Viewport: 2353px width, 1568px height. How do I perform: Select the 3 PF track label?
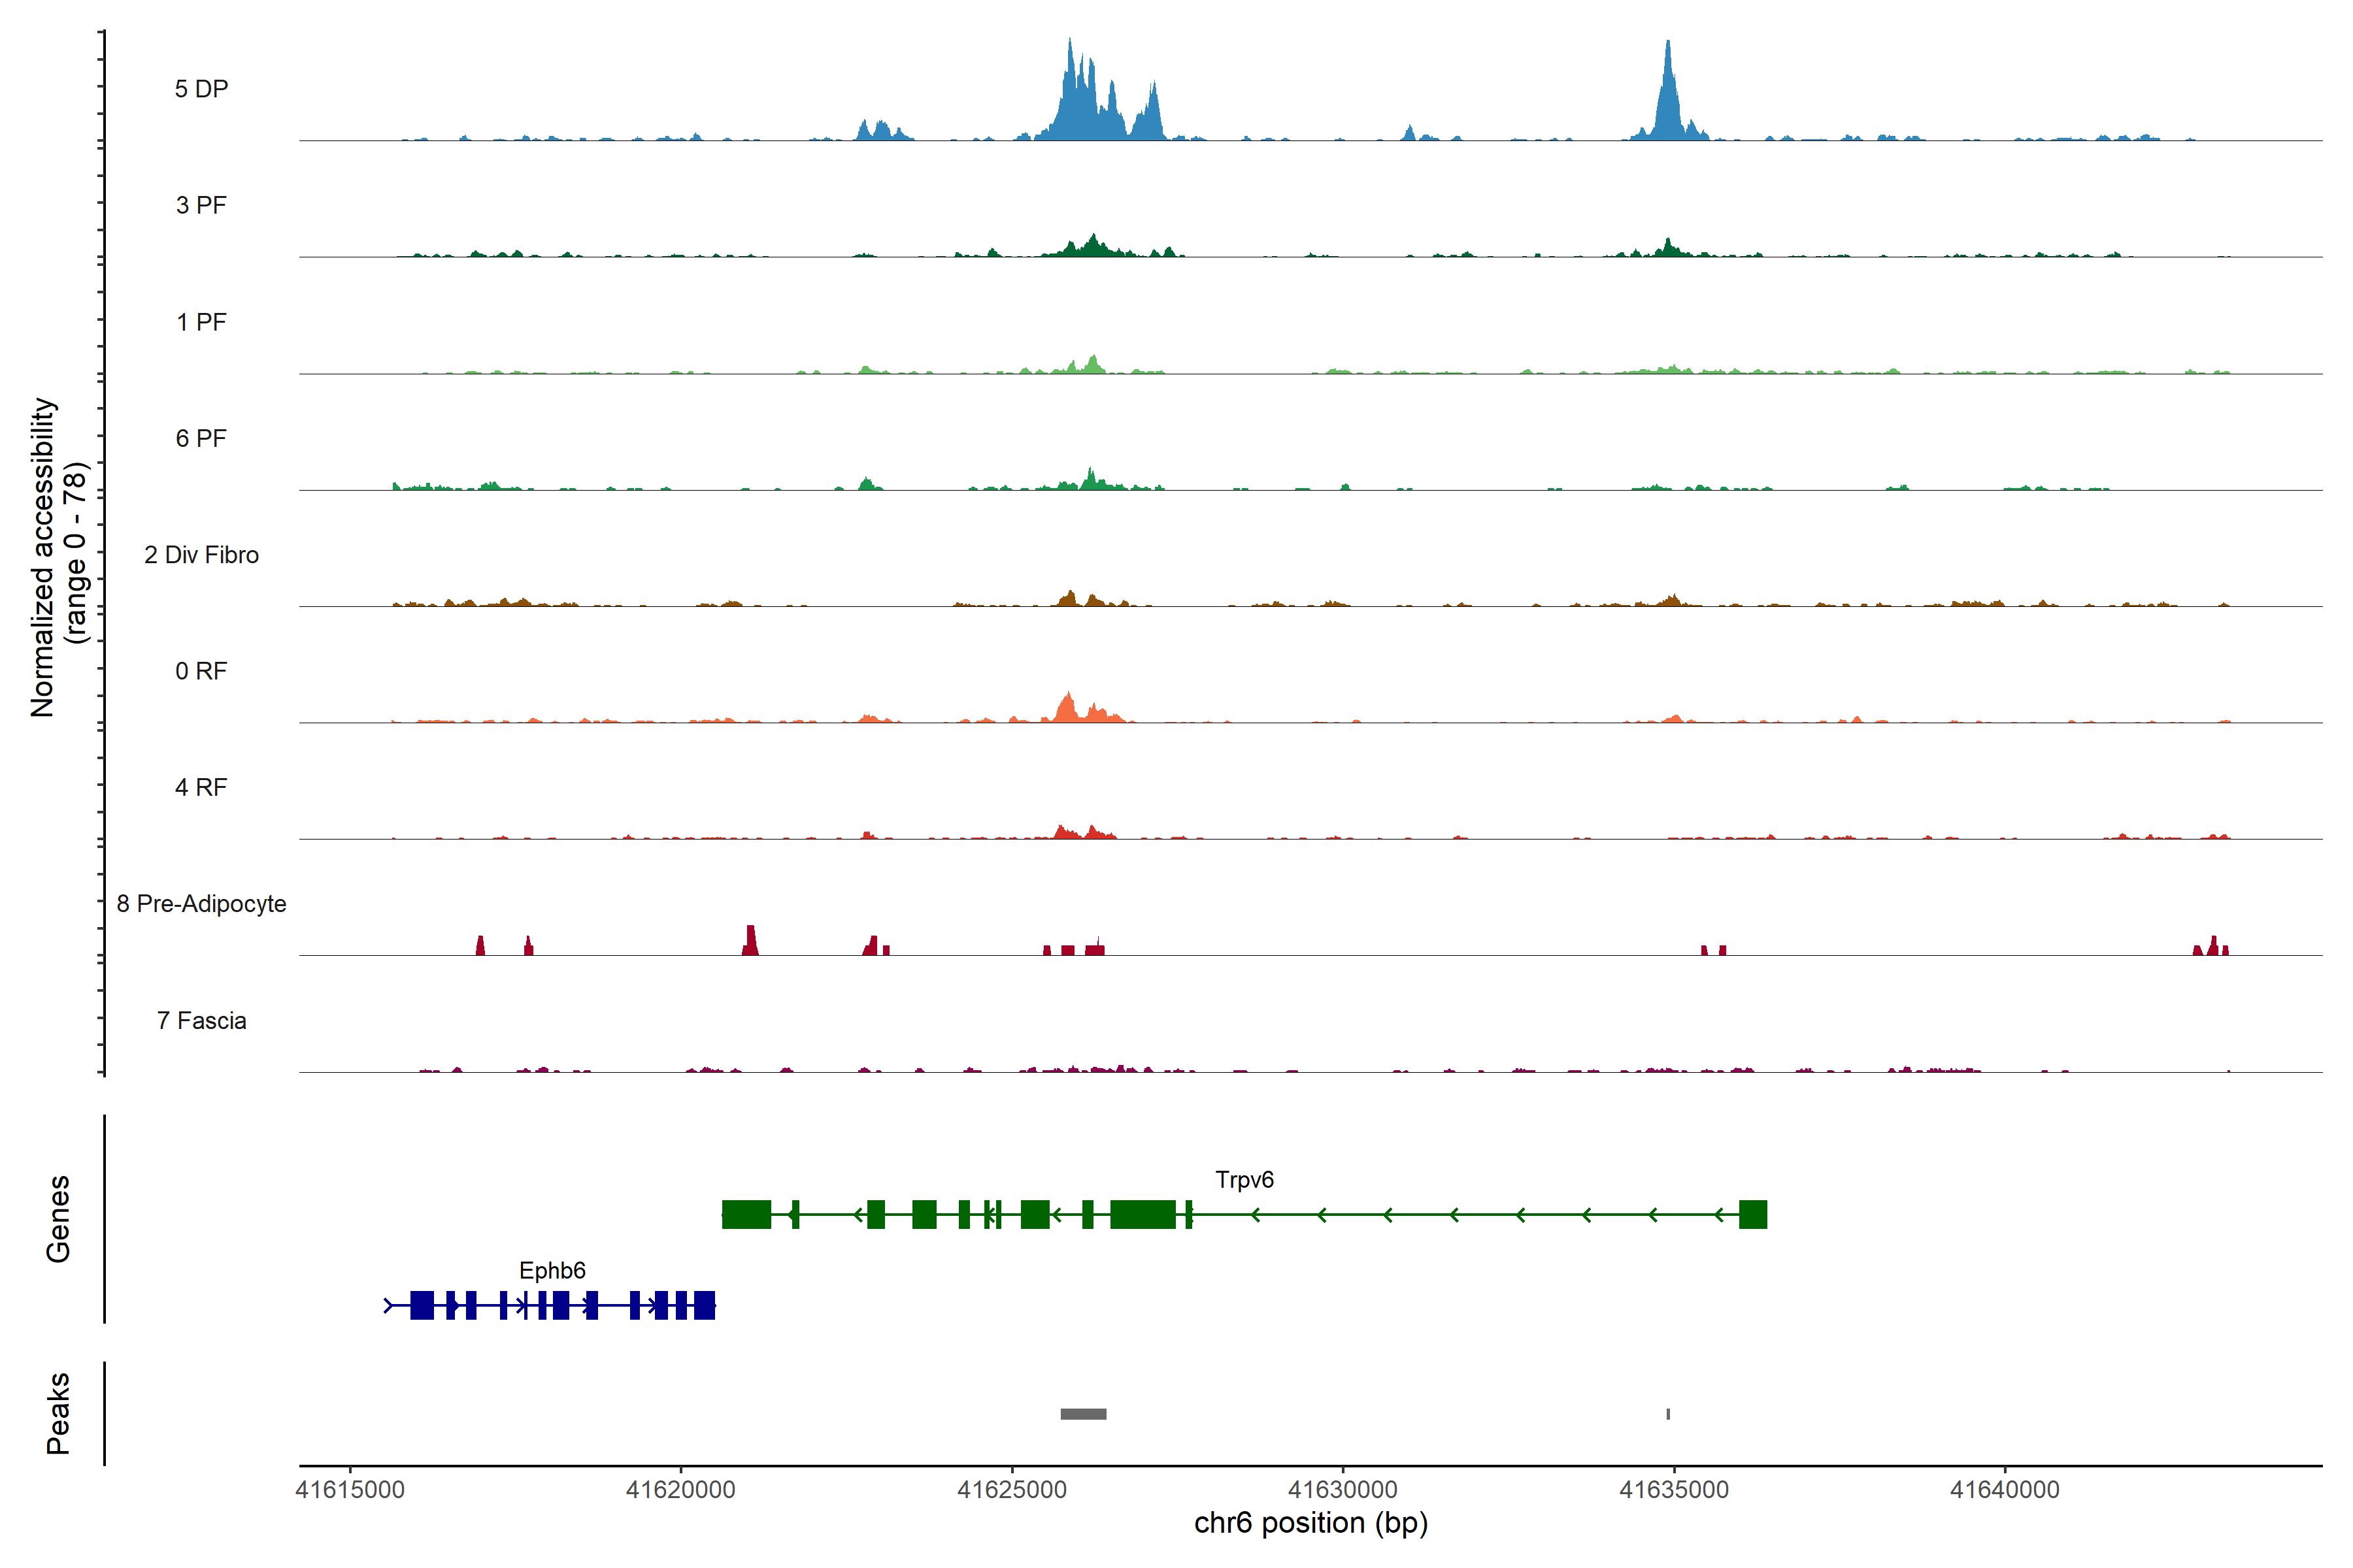click(201, 205)
